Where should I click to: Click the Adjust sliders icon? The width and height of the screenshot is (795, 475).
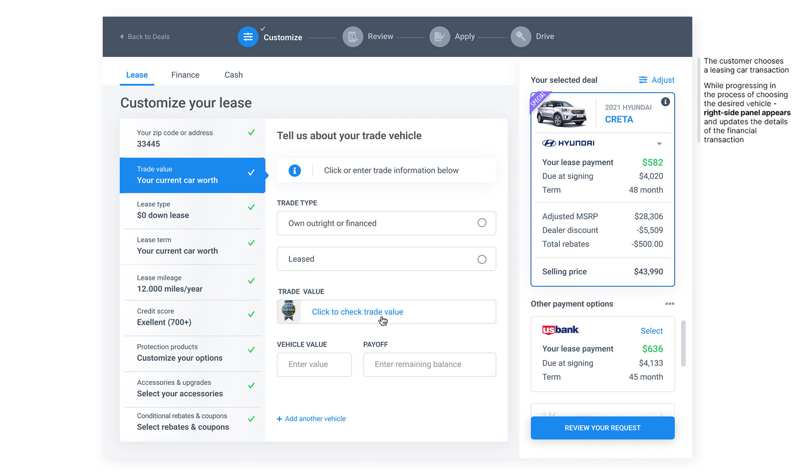643,80
